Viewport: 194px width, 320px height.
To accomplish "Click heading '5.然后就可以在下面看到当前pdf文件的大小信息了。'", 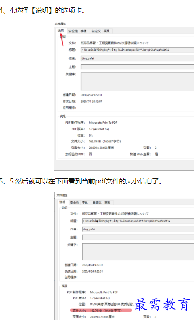I will tap(86, 181).
